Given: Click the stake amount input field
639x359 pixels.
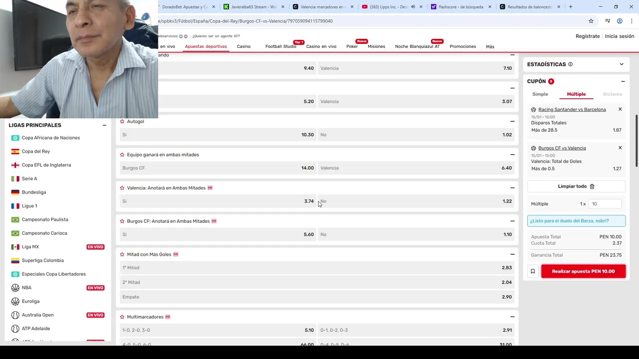Looking at the screenshot, I should [605, 204].
